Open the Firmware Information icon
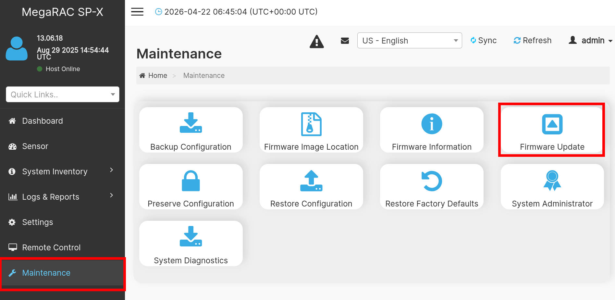 coord(432,124)
